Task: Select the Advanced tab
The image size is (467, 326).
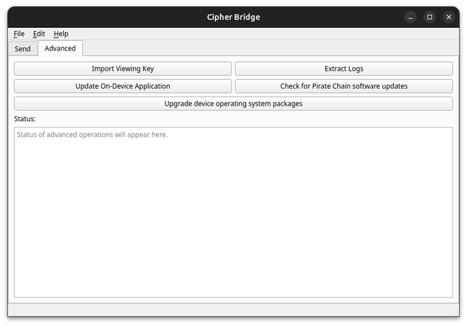Action: click(x=60, y=49)
